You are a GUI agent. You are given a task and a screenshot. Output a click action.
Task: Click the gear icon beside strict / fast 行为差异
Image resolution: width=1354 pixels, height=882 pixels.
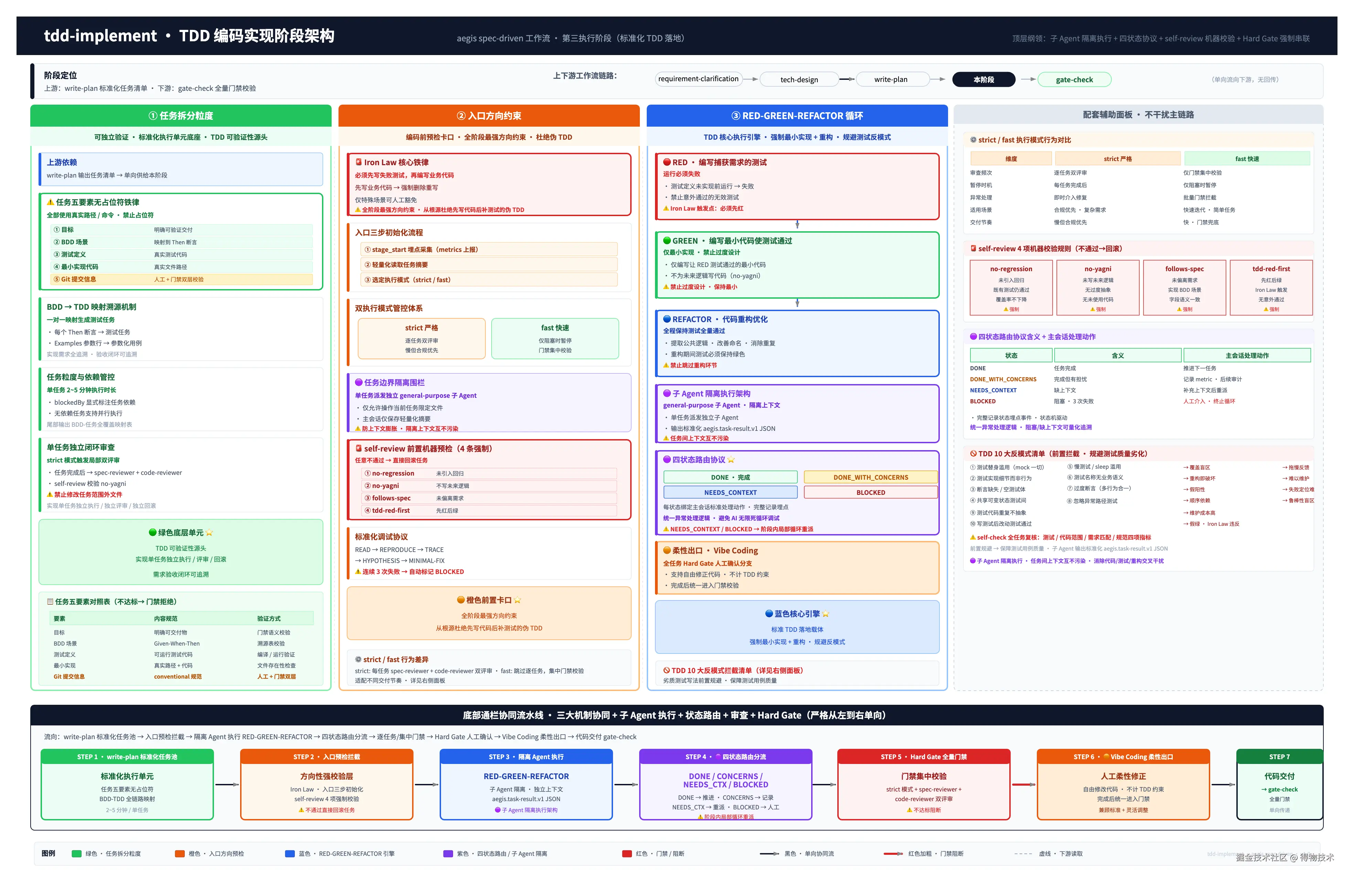tap(358, 659)
